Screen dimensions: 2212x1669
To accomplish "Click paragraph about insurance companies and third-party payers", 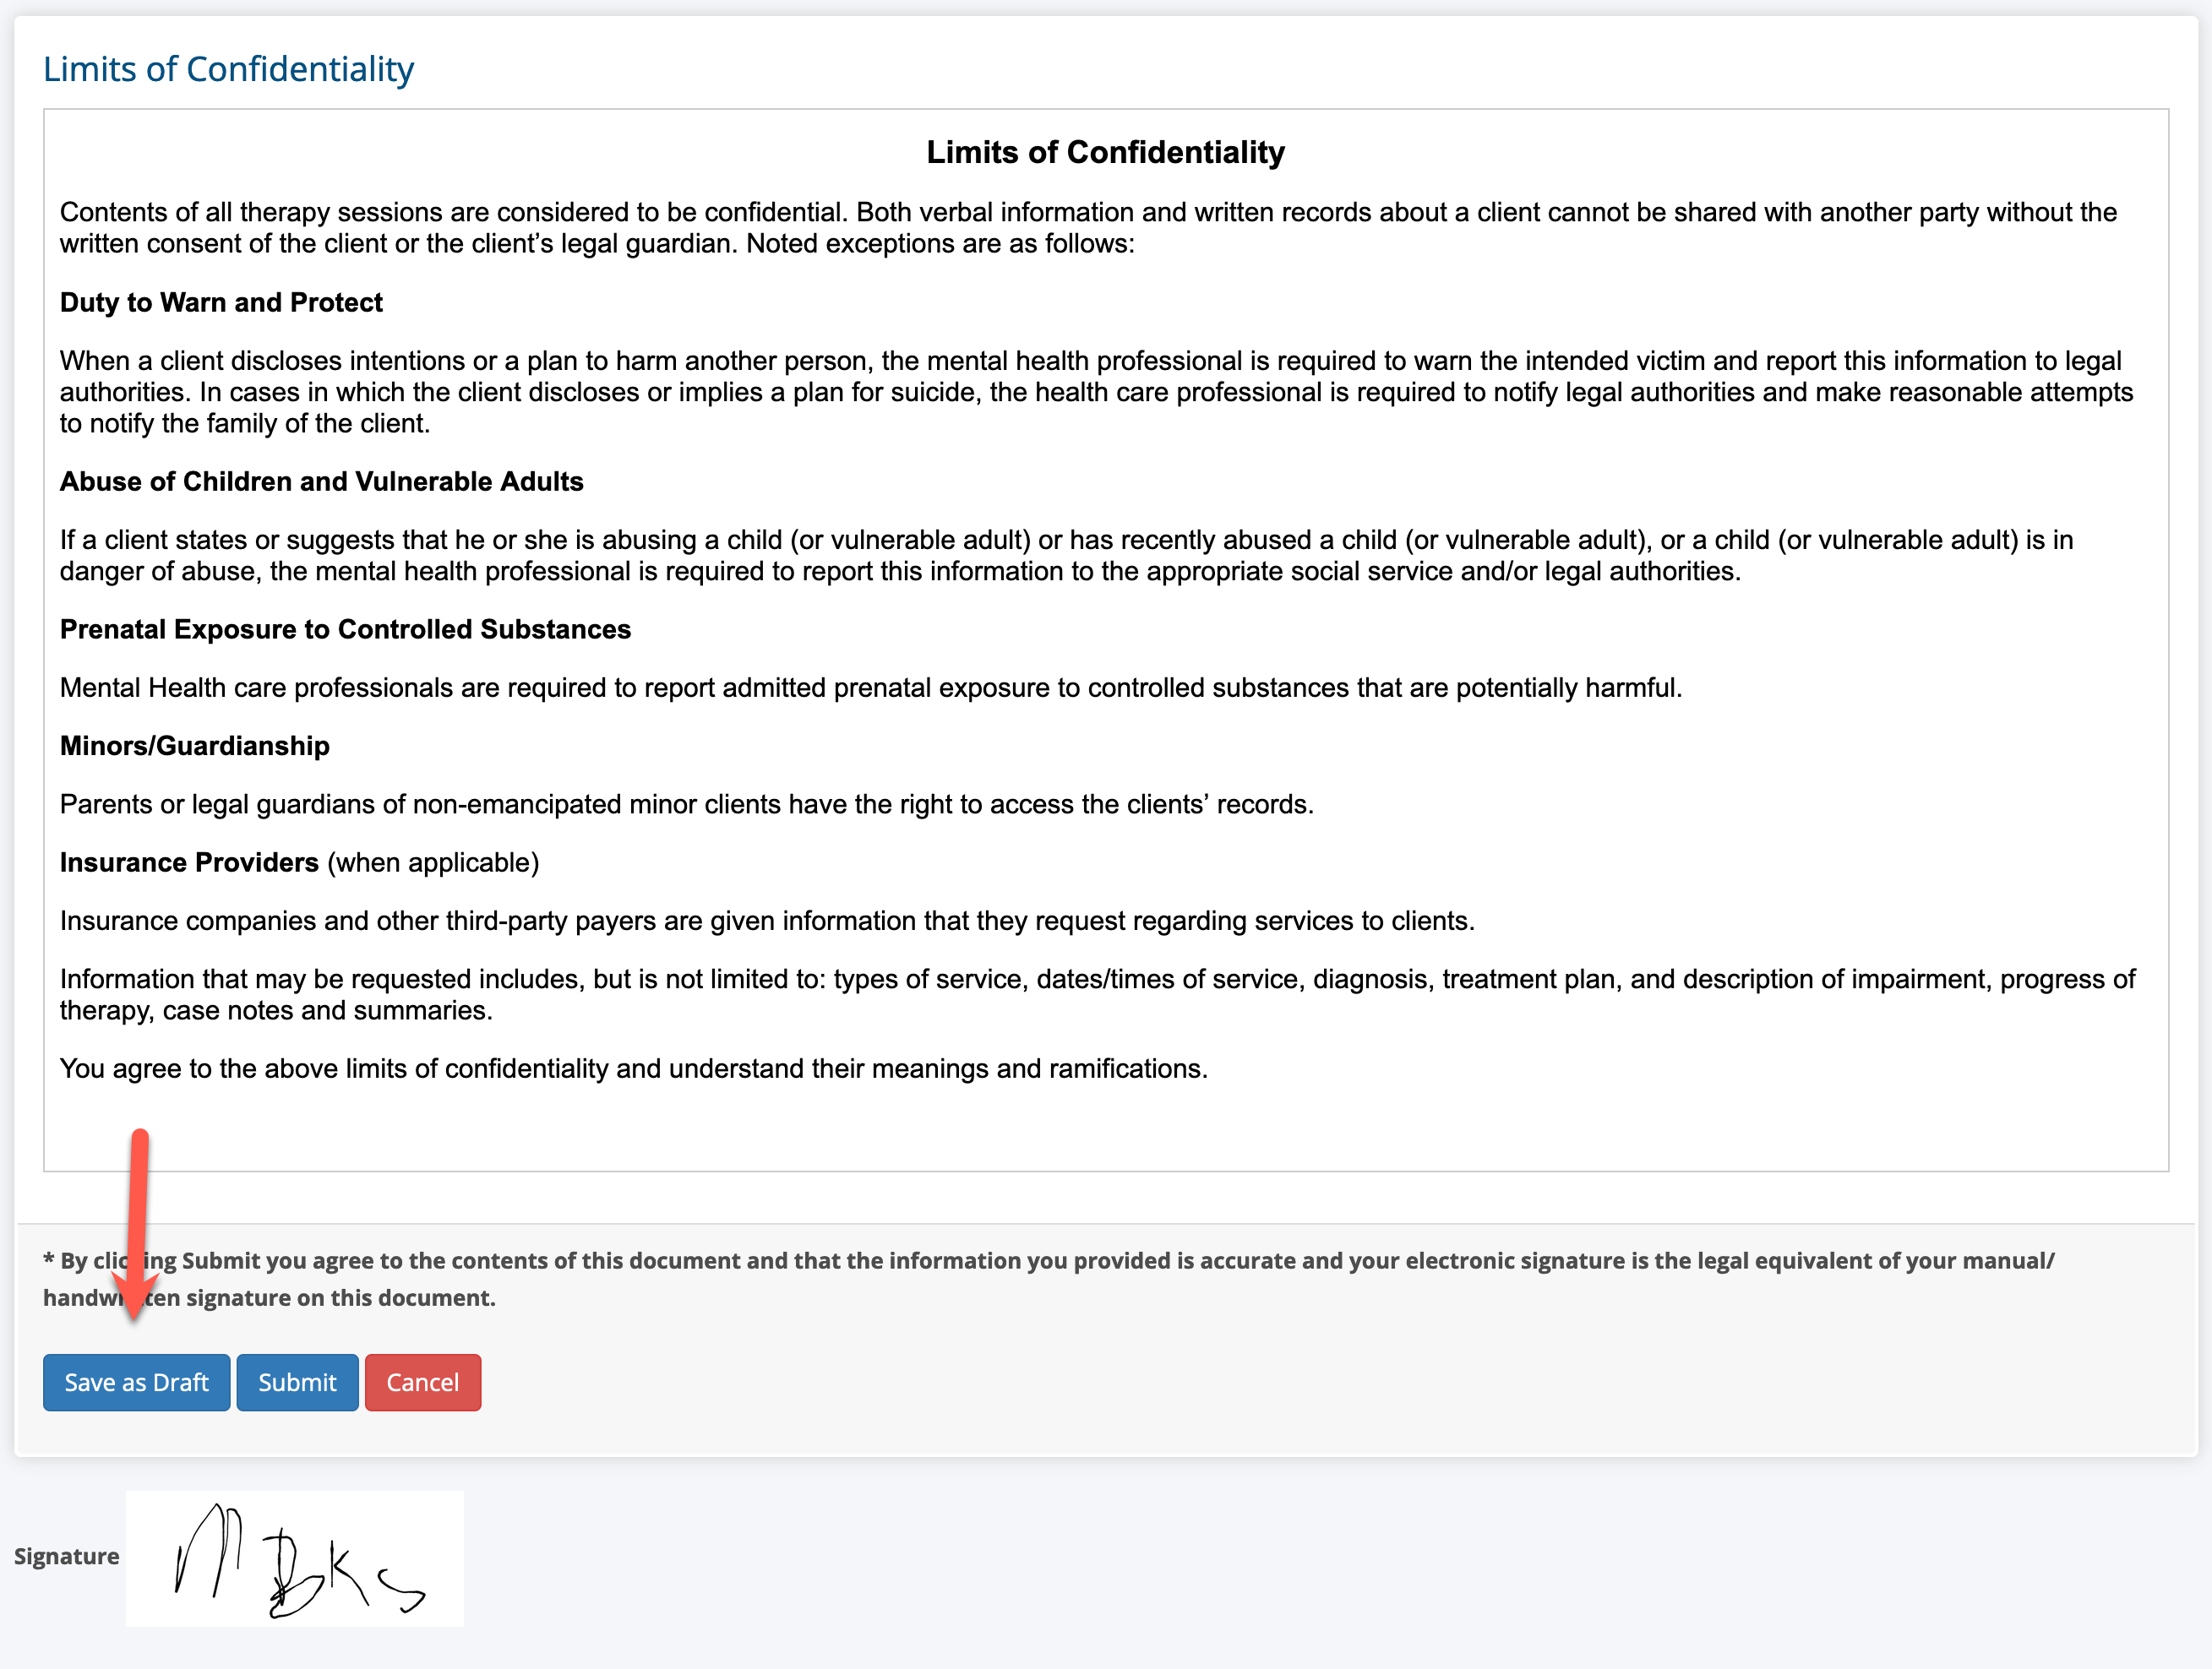I will tap(767, 921).
